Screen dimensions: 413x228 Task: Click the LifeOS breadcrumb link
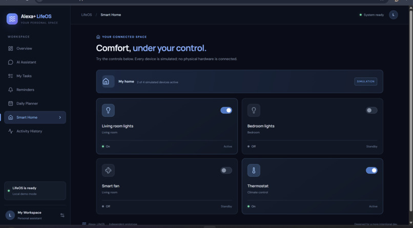[87, 15]
